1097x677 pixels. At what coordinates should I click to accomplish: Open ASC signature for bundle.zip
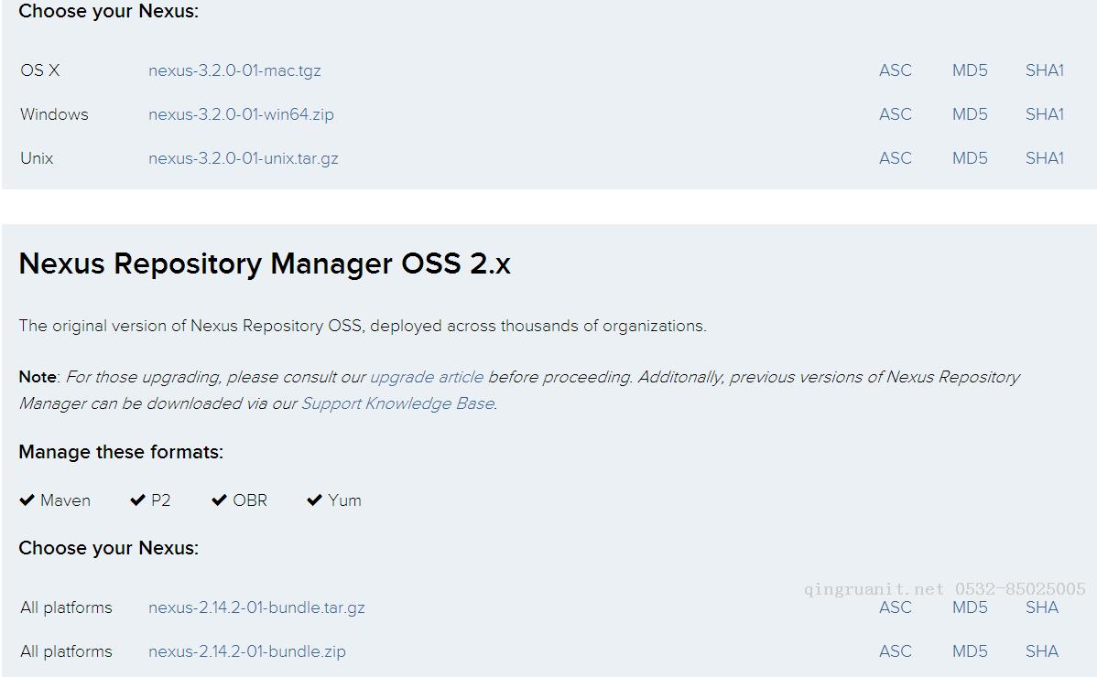pyautogui.click(x=896, y=652)
